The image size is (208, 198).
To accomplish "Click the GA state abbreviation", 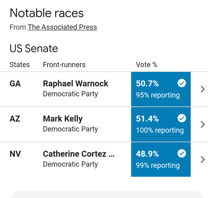I will [15, 84].
